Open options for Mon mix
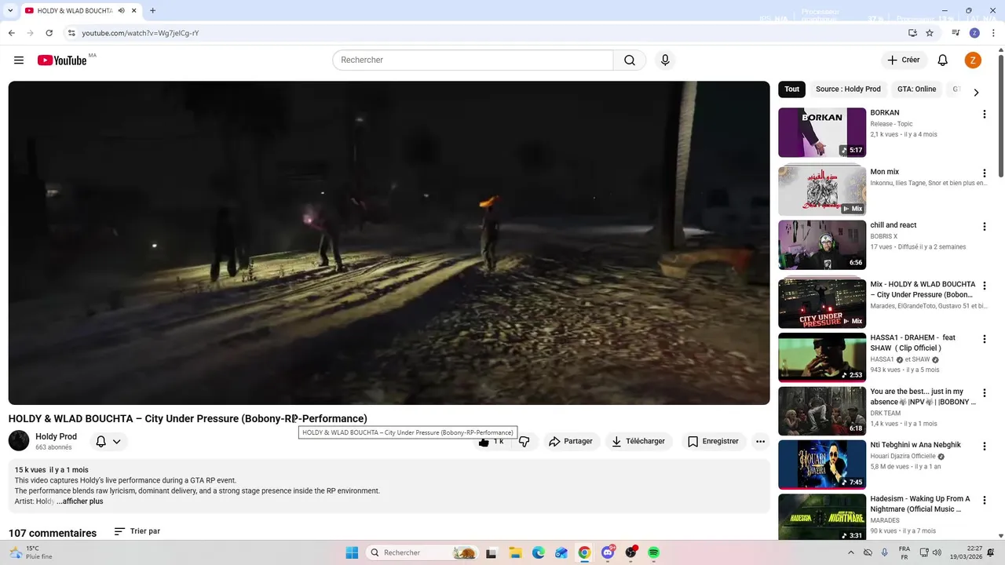 tap(985, 173)
